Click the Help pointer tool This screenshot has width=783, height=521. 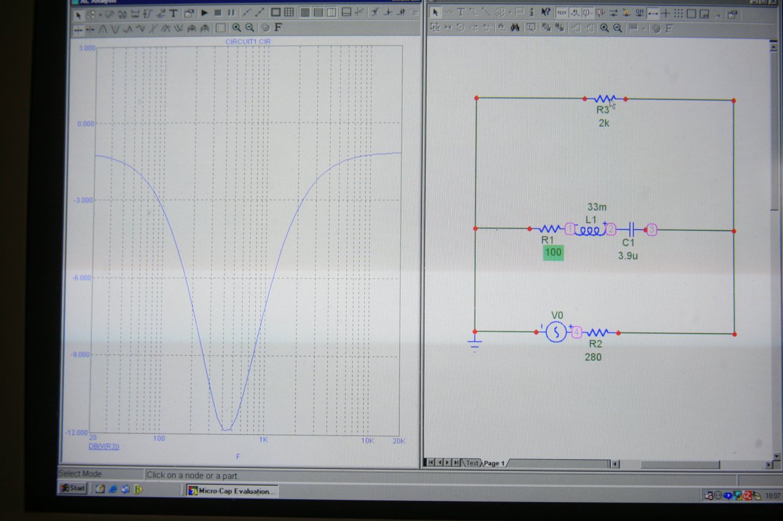coord(545,12)
